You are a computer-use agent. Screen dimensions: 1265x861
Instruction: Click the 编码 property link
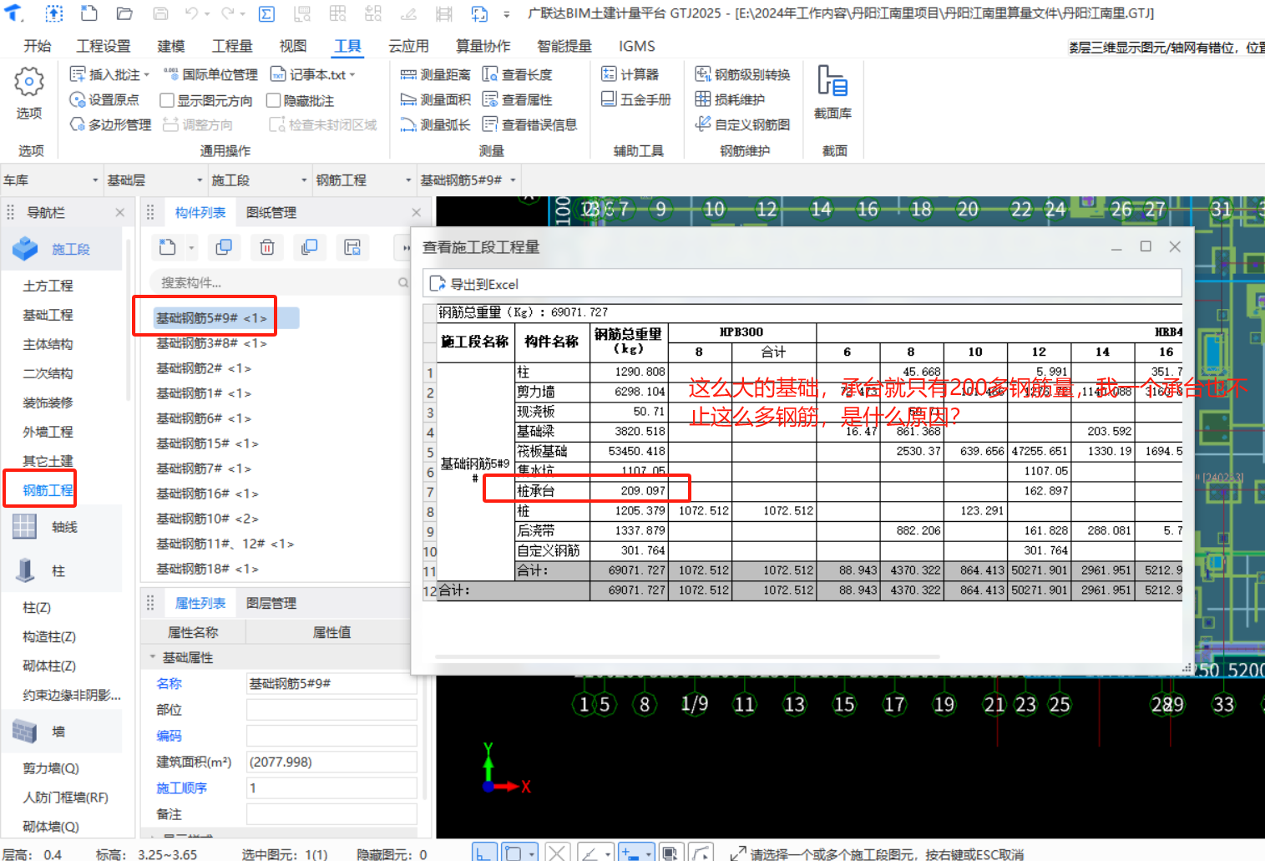click(169, 736)
